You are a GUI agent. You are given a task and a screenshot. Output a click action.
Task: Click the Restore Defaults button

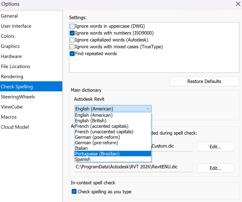click(204, 81)
